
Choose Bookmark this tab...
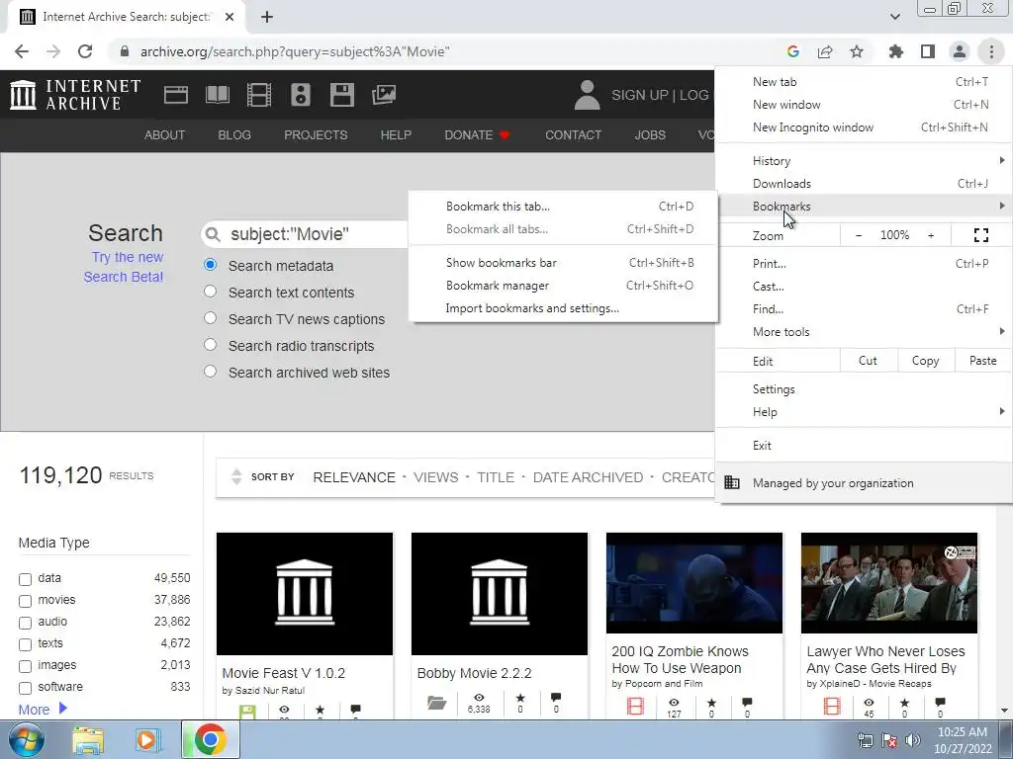[563, 207]
